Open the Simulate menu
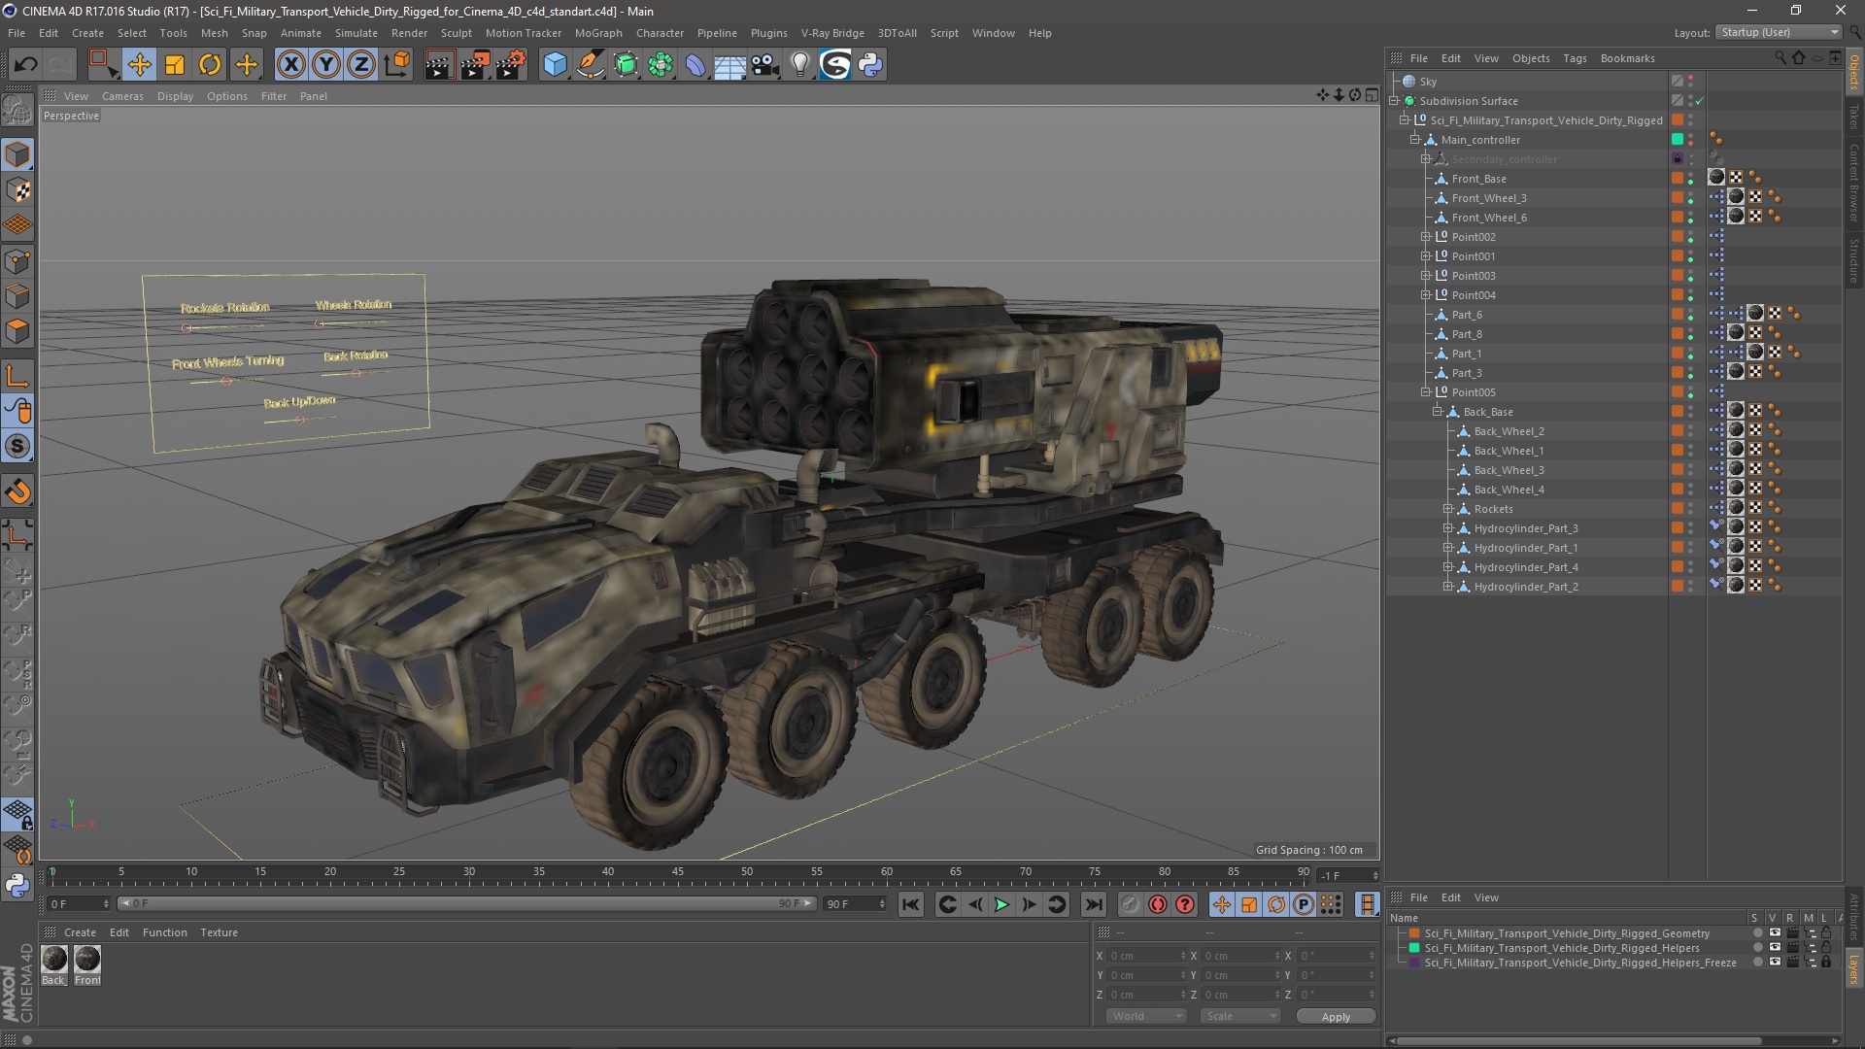Screen dimensions: 1865x1049 356,33
